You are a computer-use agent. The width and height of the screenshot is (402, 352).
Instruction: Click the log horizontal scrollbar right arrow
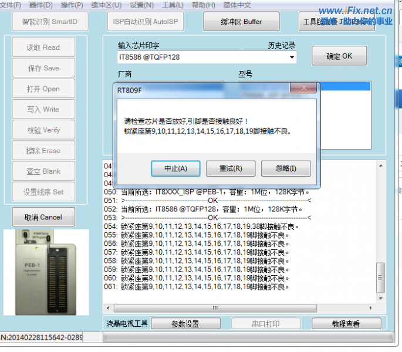(370, 308)
